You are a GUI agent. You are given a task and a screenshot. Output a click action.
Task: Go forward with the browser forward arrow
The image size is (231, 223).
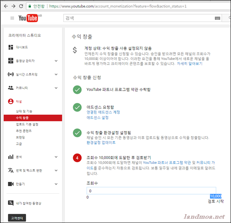tap(13, 6)
